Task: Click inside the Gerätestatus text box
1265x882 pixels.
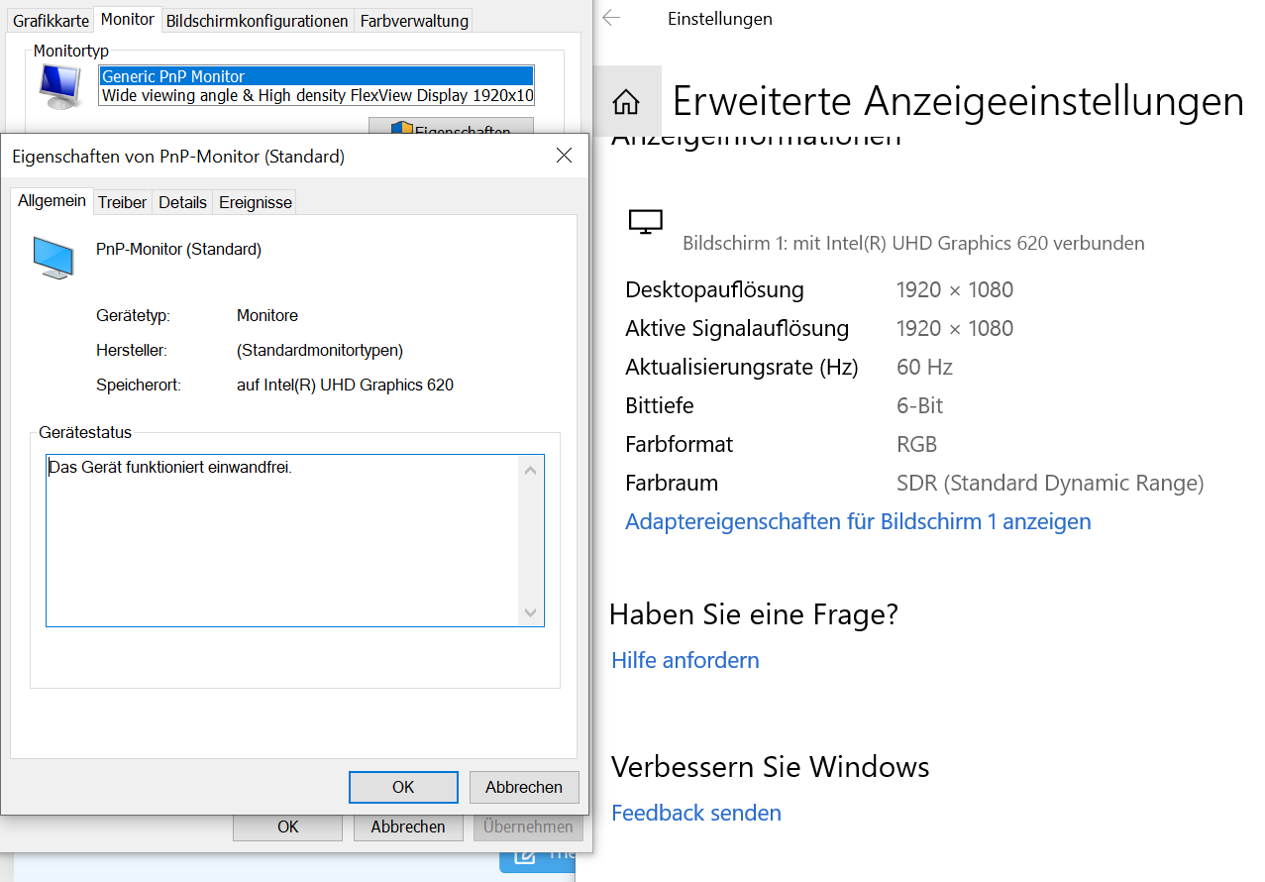Action: click(283, 541)
